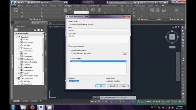This screenshot has width=196, height=110.
Task: Open Firefox from the taskbar
Action: click(x=32, y=107)
